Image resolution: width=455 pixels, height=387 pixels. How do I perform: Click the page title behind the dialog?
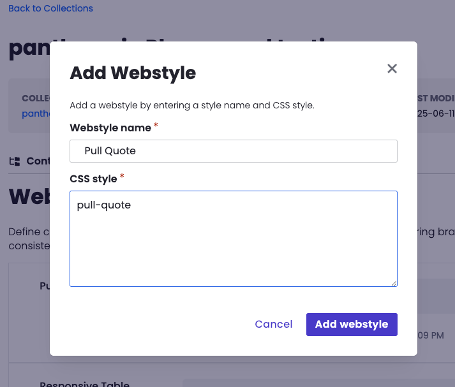click(29, 50)
